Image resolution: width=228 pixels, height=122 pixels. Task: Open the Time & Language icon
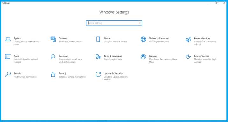[98, 57]
